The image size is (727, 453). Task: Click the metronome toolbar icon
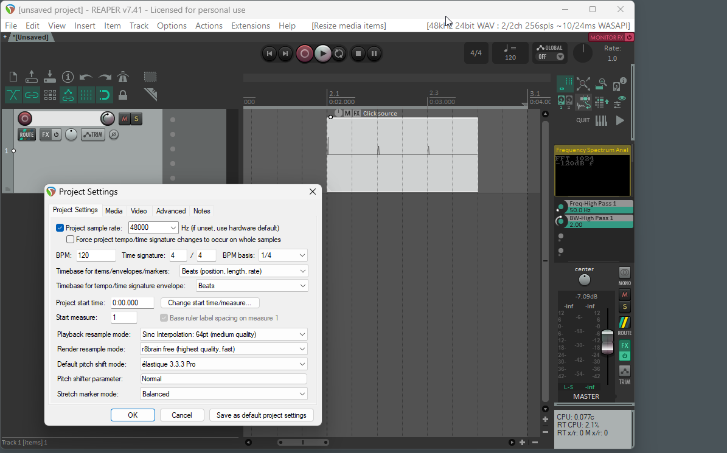click(123, 77)
